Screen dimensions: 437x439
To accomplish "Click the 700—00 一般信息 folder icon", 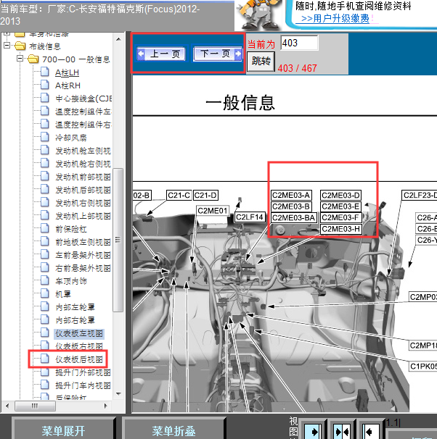I will pos(33,59).
